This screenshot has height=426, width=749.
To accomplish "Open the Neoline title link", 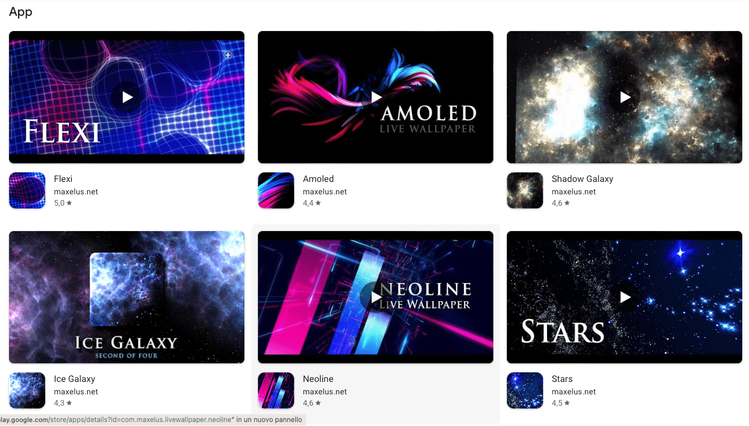I will [x=318, y=379].
